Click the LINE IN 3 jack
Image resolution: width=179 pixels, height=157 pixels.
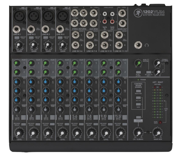pos(45,29)
